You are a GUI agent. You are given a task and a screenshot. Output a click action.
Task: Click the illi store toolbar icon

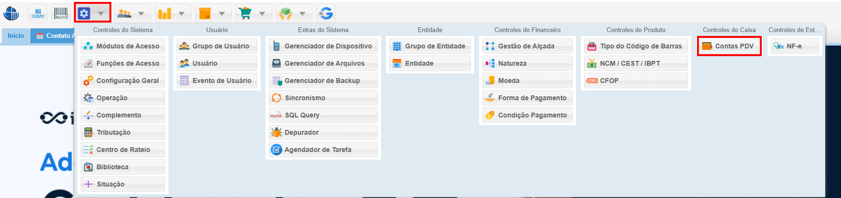coord(38,13)
